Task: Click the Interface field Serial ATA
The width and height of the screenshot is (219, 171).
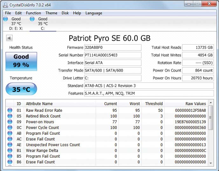Action: pyautogui.click(x=113, y=63)
